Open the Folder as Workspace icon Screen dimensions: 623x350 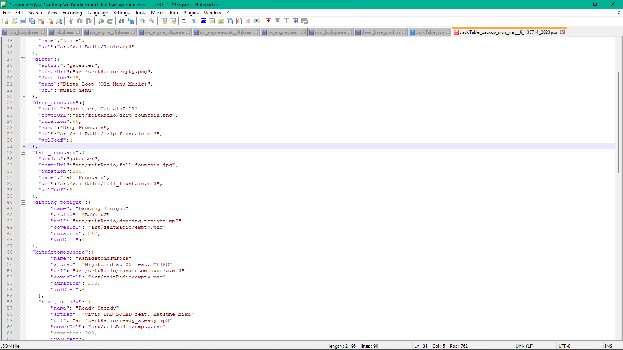[x=248, y=21]
